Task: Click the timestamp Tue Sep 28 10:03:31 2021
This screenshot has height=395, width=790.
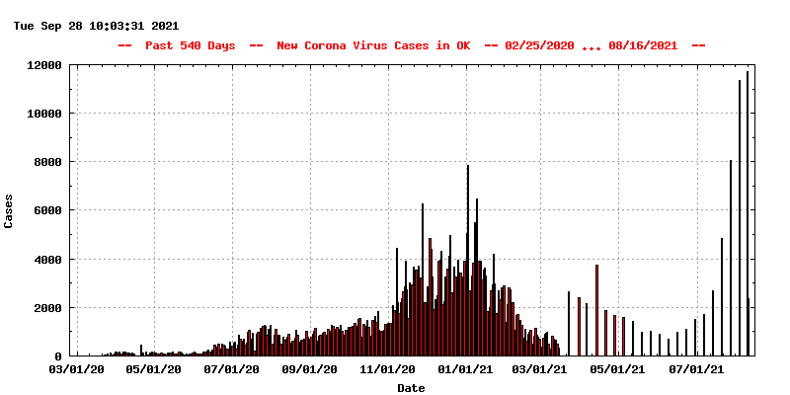Action: (96, 26)
